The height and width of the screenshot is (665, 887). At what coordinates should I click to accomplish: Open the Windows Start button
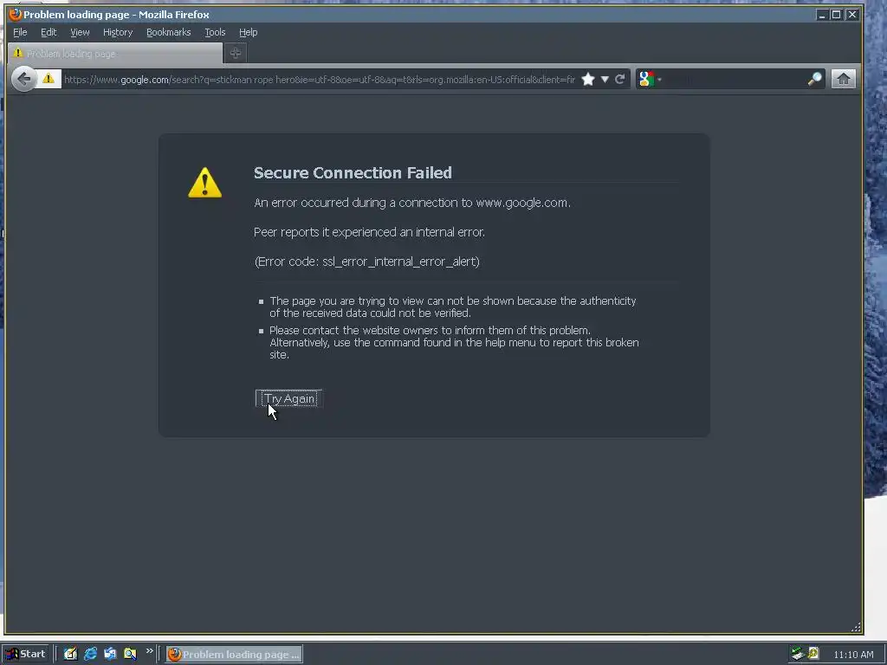point(26,655)
